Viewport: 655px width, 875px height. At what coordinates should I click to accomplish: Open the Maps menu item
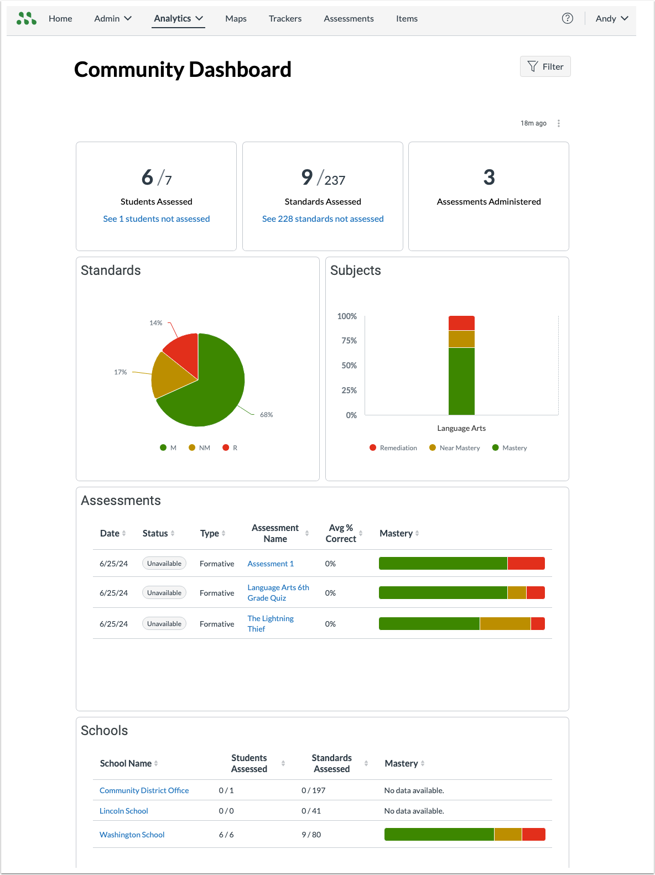(236, 18)
